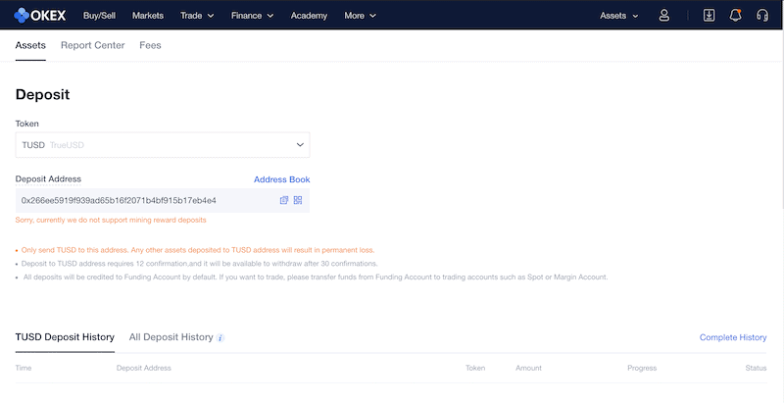The width and height of the screenshot is (784, 403).
Task: Click the 12 confirmation notice text
Action: tap(200, 264)
